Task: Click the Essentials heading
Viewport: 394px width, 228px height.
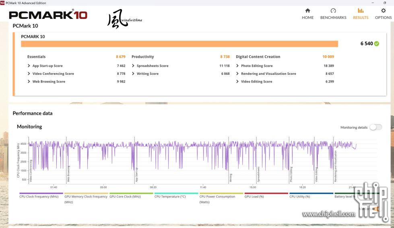Action: (x=37, y=57)
